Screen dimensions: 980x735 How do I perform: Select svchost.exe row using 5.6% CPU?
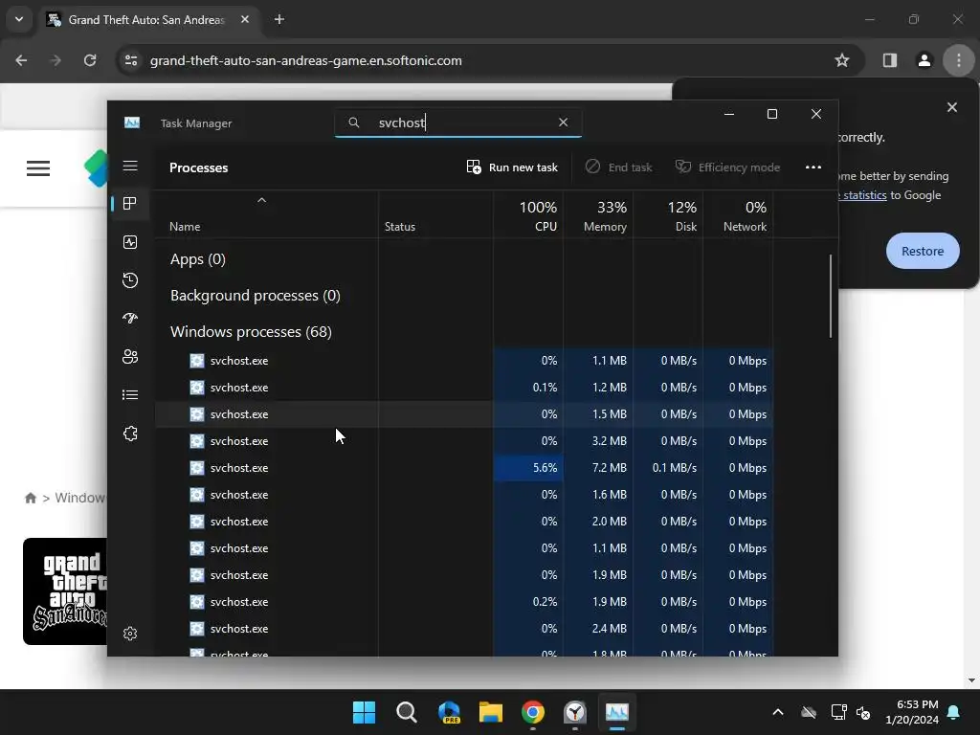coord(464,468)
